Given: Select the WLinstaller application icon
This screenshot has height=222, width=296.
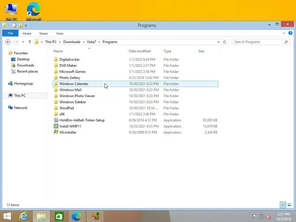Looking at the screenshot, I should tap(56, 132).
